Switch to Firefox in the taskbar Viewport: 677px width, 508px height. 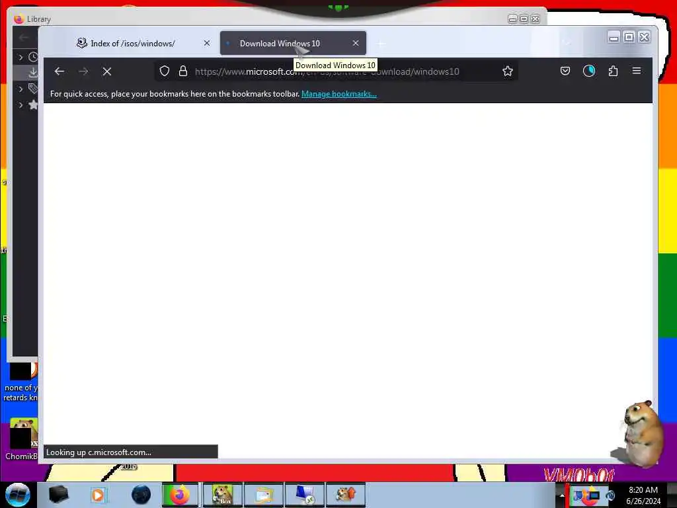coord(180,495)
